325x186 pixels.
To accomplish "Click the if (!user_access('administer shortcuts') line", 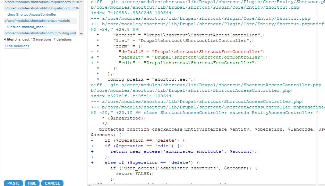I will [x=183, y=168].
